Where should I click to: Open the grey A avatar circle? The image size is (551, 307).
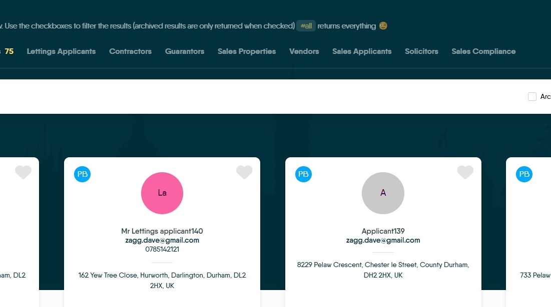383,193
